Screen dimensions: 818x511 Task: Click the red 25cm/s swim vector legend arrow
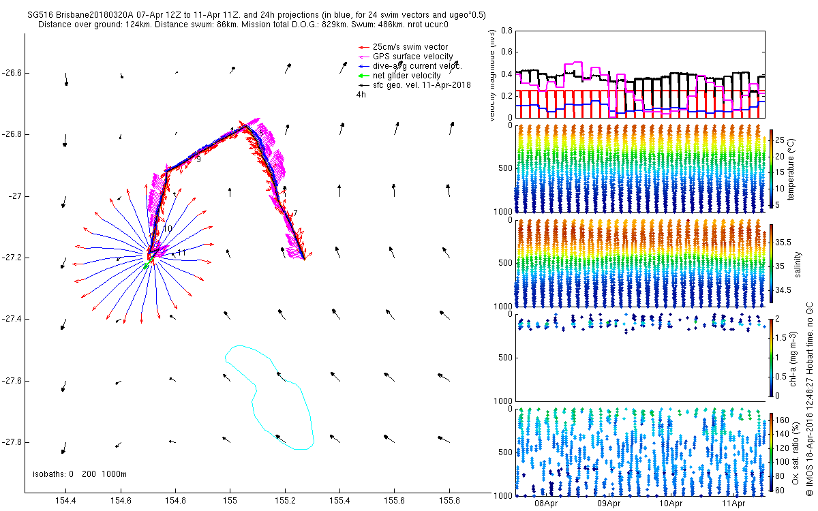[364, 47]
